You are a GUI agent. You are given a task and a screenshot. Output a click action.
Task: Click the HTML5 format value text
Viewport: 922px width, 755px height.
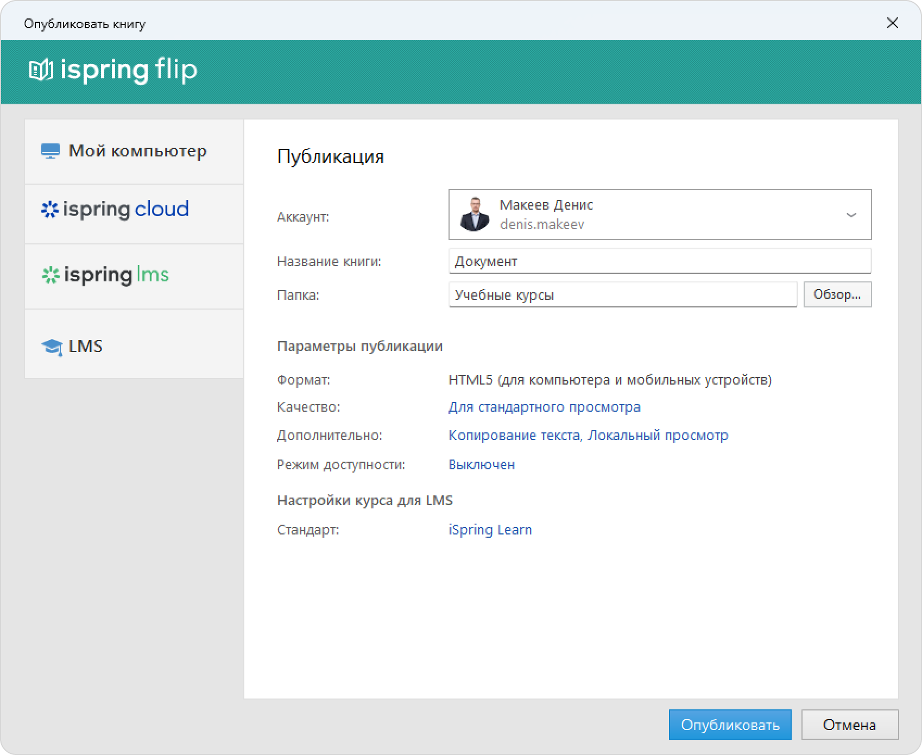coord(610,380)
